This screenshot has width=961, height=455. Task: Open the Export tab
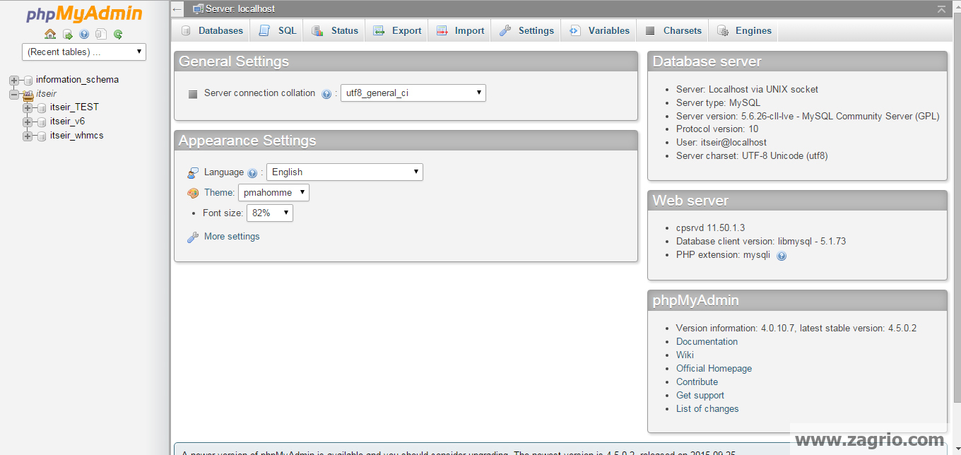pyautogui.click(x=396, y=30)
